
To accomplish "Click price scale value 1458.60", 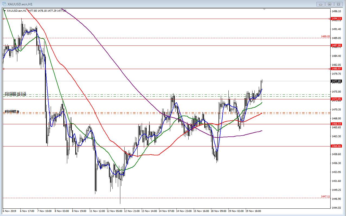I will click(336, 154).
